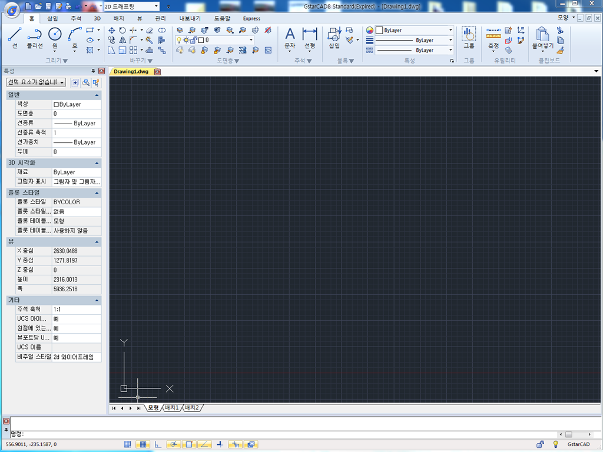Click the Paste (붙여넣기) clipboard icon
Image resolution: width=603 pixels, height=452 pixels.
pyautogui.click(x=542, y=38)
